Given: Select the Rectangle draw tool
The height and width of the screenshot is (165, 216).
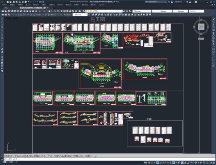Looking at the screenshot, I should 2,30.
